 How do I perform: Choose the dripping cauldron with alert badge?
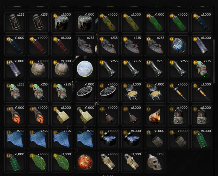point(62,22)
